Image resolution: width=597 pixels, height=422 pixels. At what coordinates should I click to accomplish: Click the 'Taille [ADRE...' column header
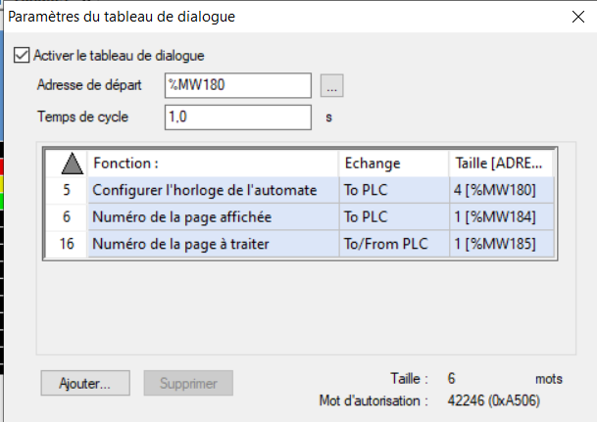pyautogui.click(x=500, y=163)
